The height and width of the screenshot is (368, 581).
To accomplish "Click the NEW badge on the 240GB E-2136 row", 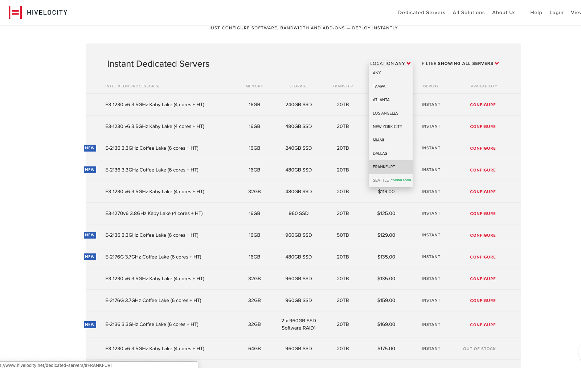I will (90, 148).
